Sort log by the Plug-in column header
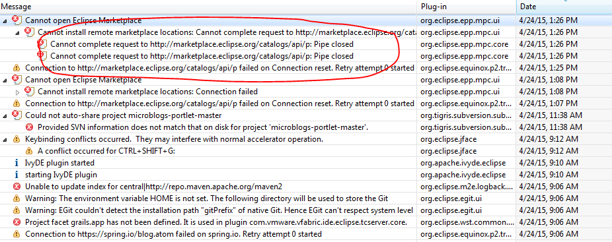Screen dimensions: 612x242 pyautogui.click(x=467, y=7)
